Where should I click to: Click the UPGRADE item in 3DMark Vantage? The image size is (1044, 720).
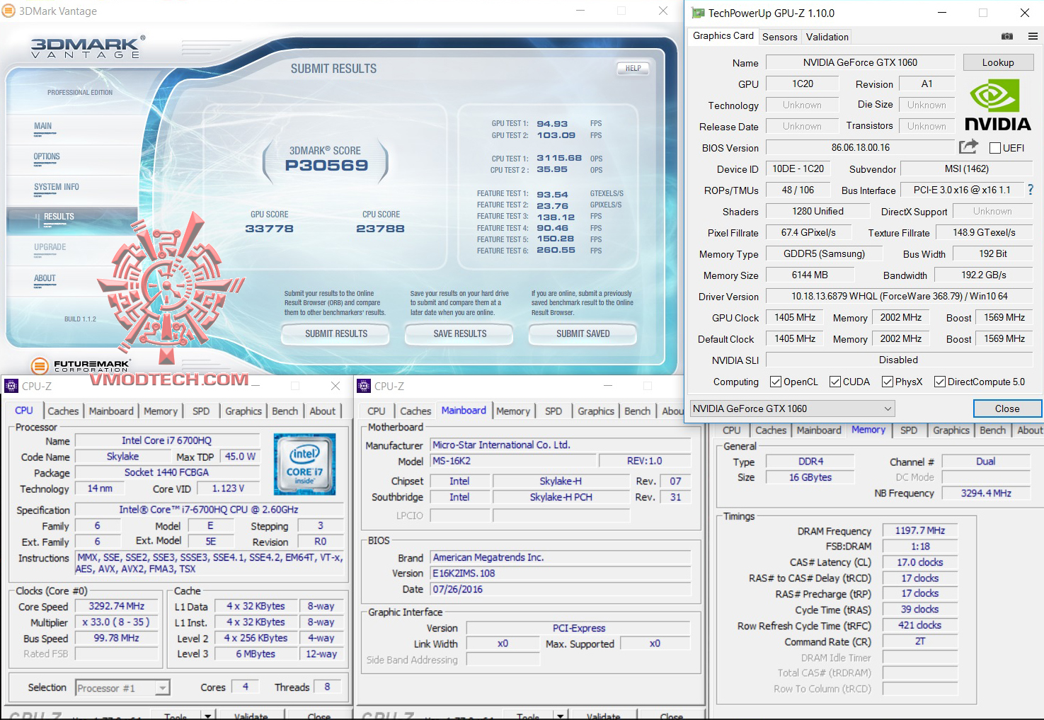[50, 248]
